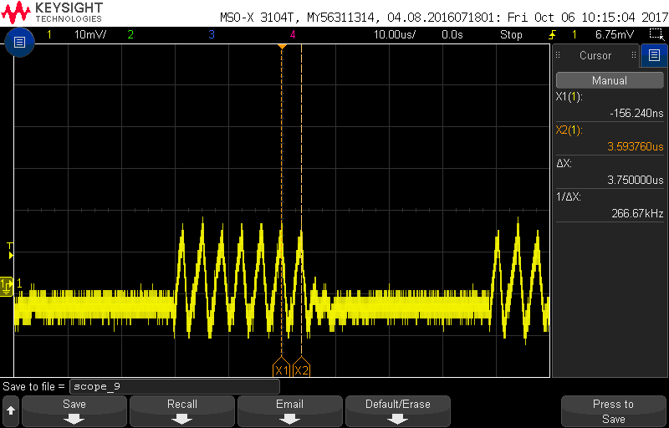Click the X2(1): label
This screenshot has height=428, width=669.
click(569, 130)
